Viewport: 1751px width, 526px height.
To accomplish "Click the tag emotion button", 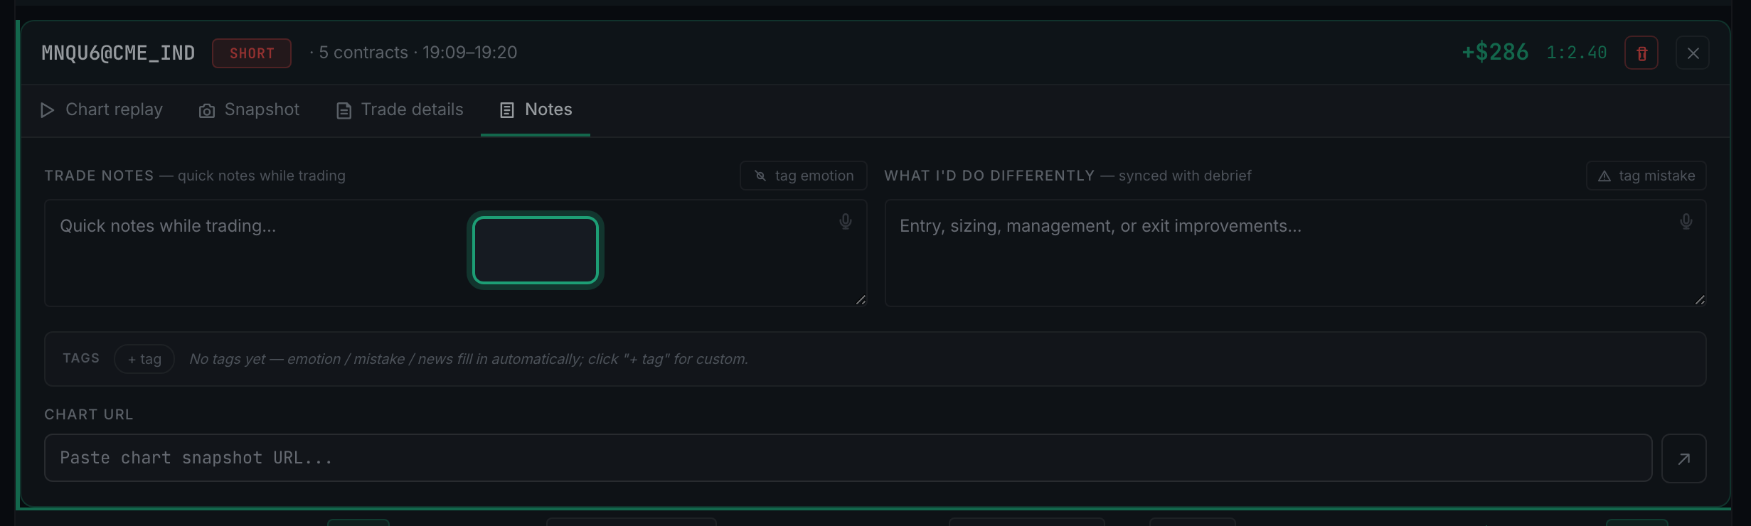I will click(804, 176).
